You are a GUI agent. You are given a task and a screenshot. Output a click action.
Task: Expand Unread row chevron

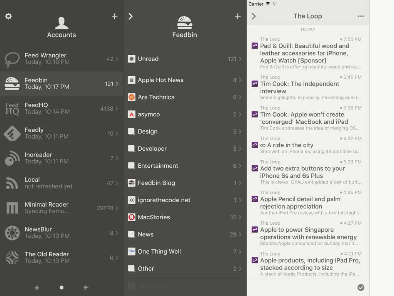tap(240, 59)
